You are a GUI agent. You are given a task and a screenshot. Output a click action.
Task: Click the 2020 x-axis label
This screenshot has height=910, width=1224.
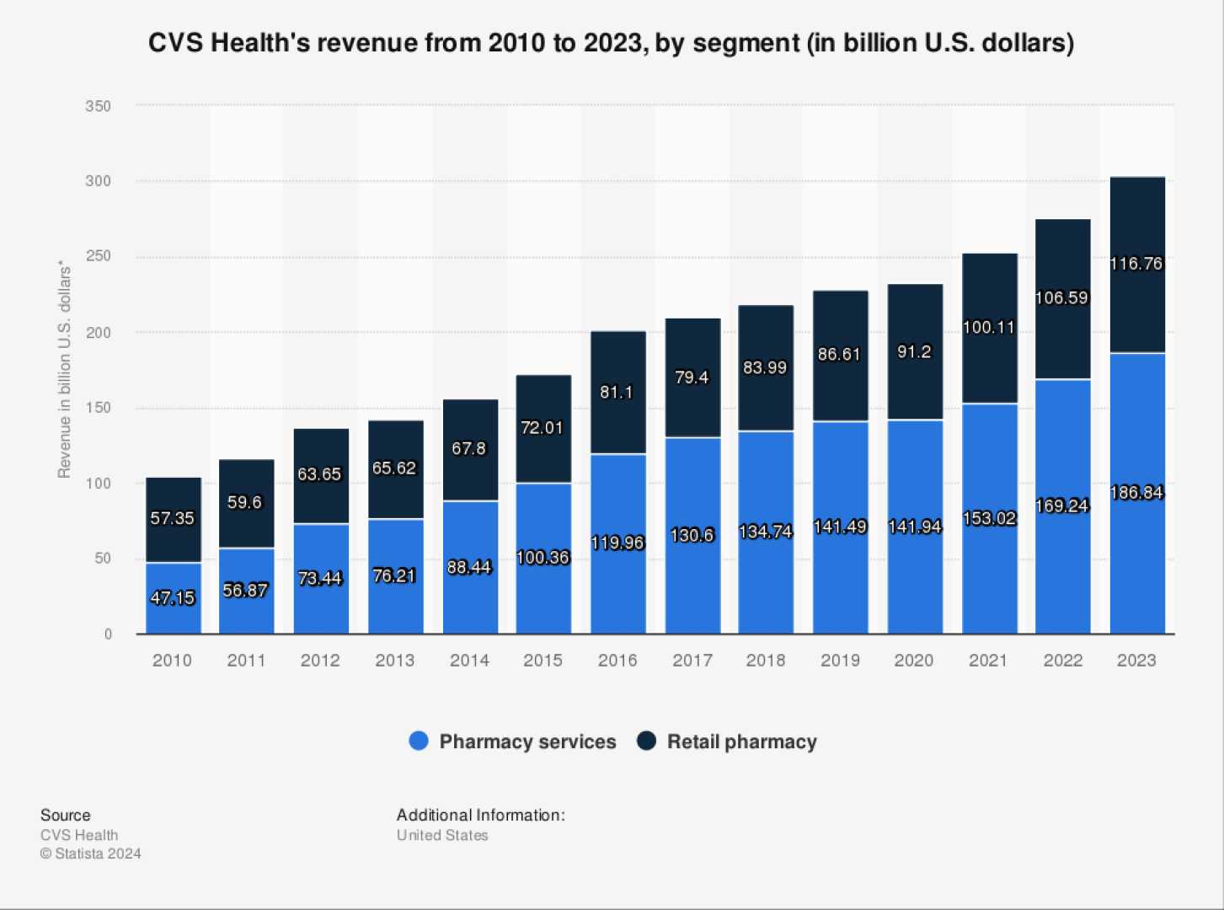[914, 661]
